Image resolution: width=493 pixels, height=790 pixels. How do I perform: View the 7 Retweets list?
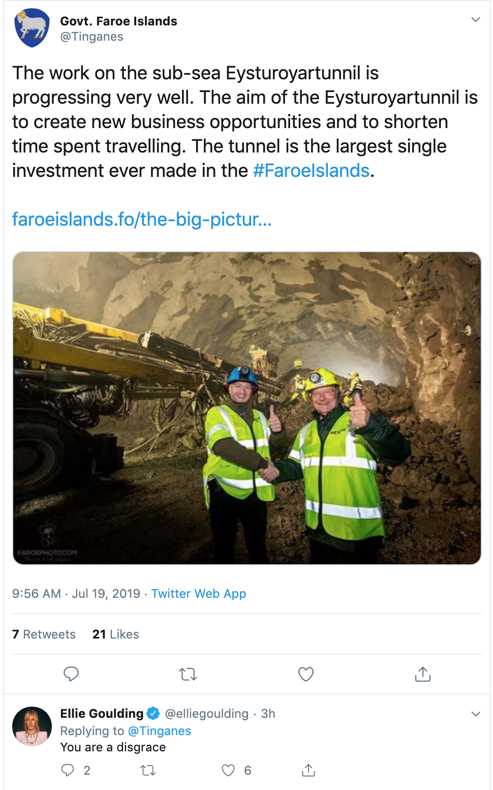coord(44,634)
